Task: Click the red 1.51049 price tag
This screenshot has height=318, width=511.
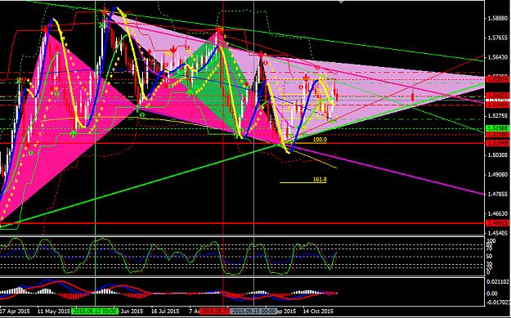Action: pyautogui.click(x=498, y=143)
